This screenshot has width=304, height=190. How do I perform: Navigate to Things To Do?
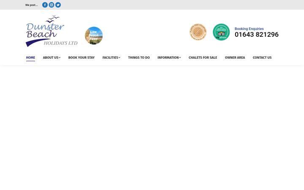pos(139,57)
